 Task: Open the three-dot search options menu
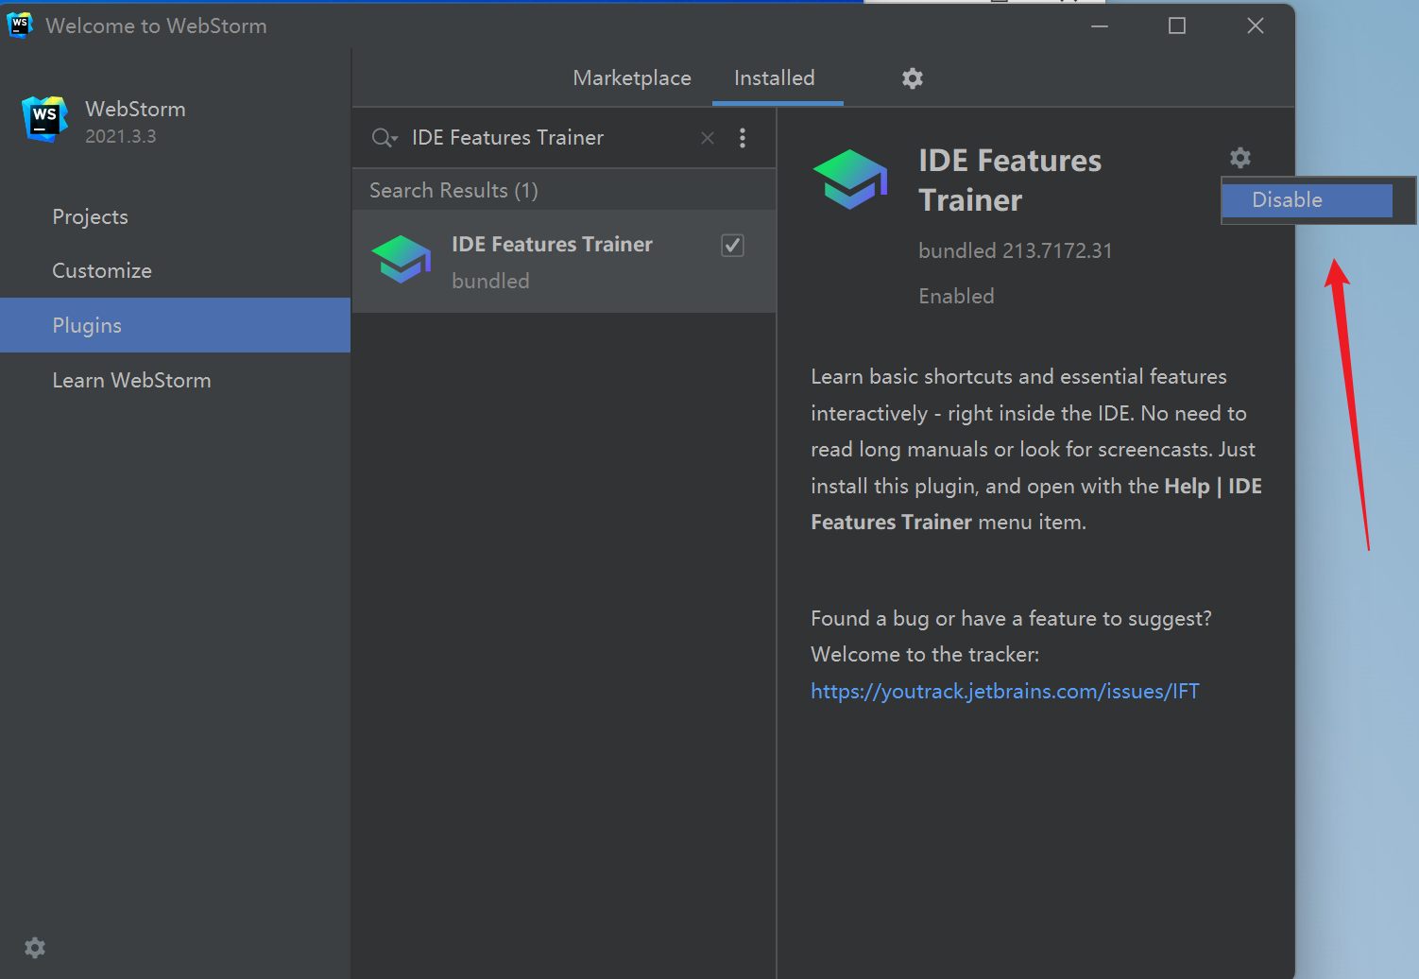(743, 138)
